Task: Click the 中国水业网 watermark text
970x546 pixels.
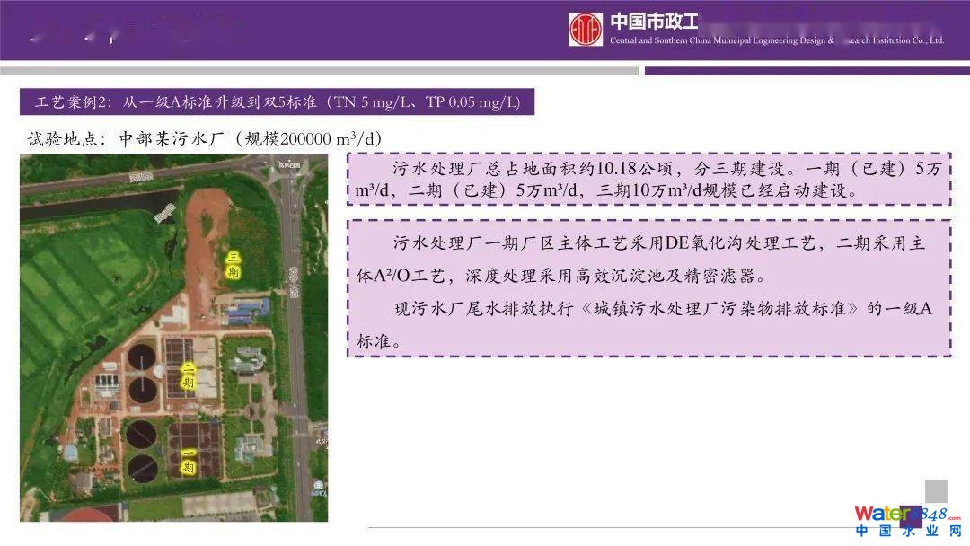Action: click(x=907, y=533)
